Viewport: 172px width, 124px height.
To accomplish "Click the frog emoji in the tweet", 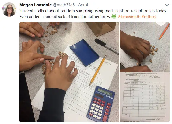I will pyautogui.click(x=114, y=17).
